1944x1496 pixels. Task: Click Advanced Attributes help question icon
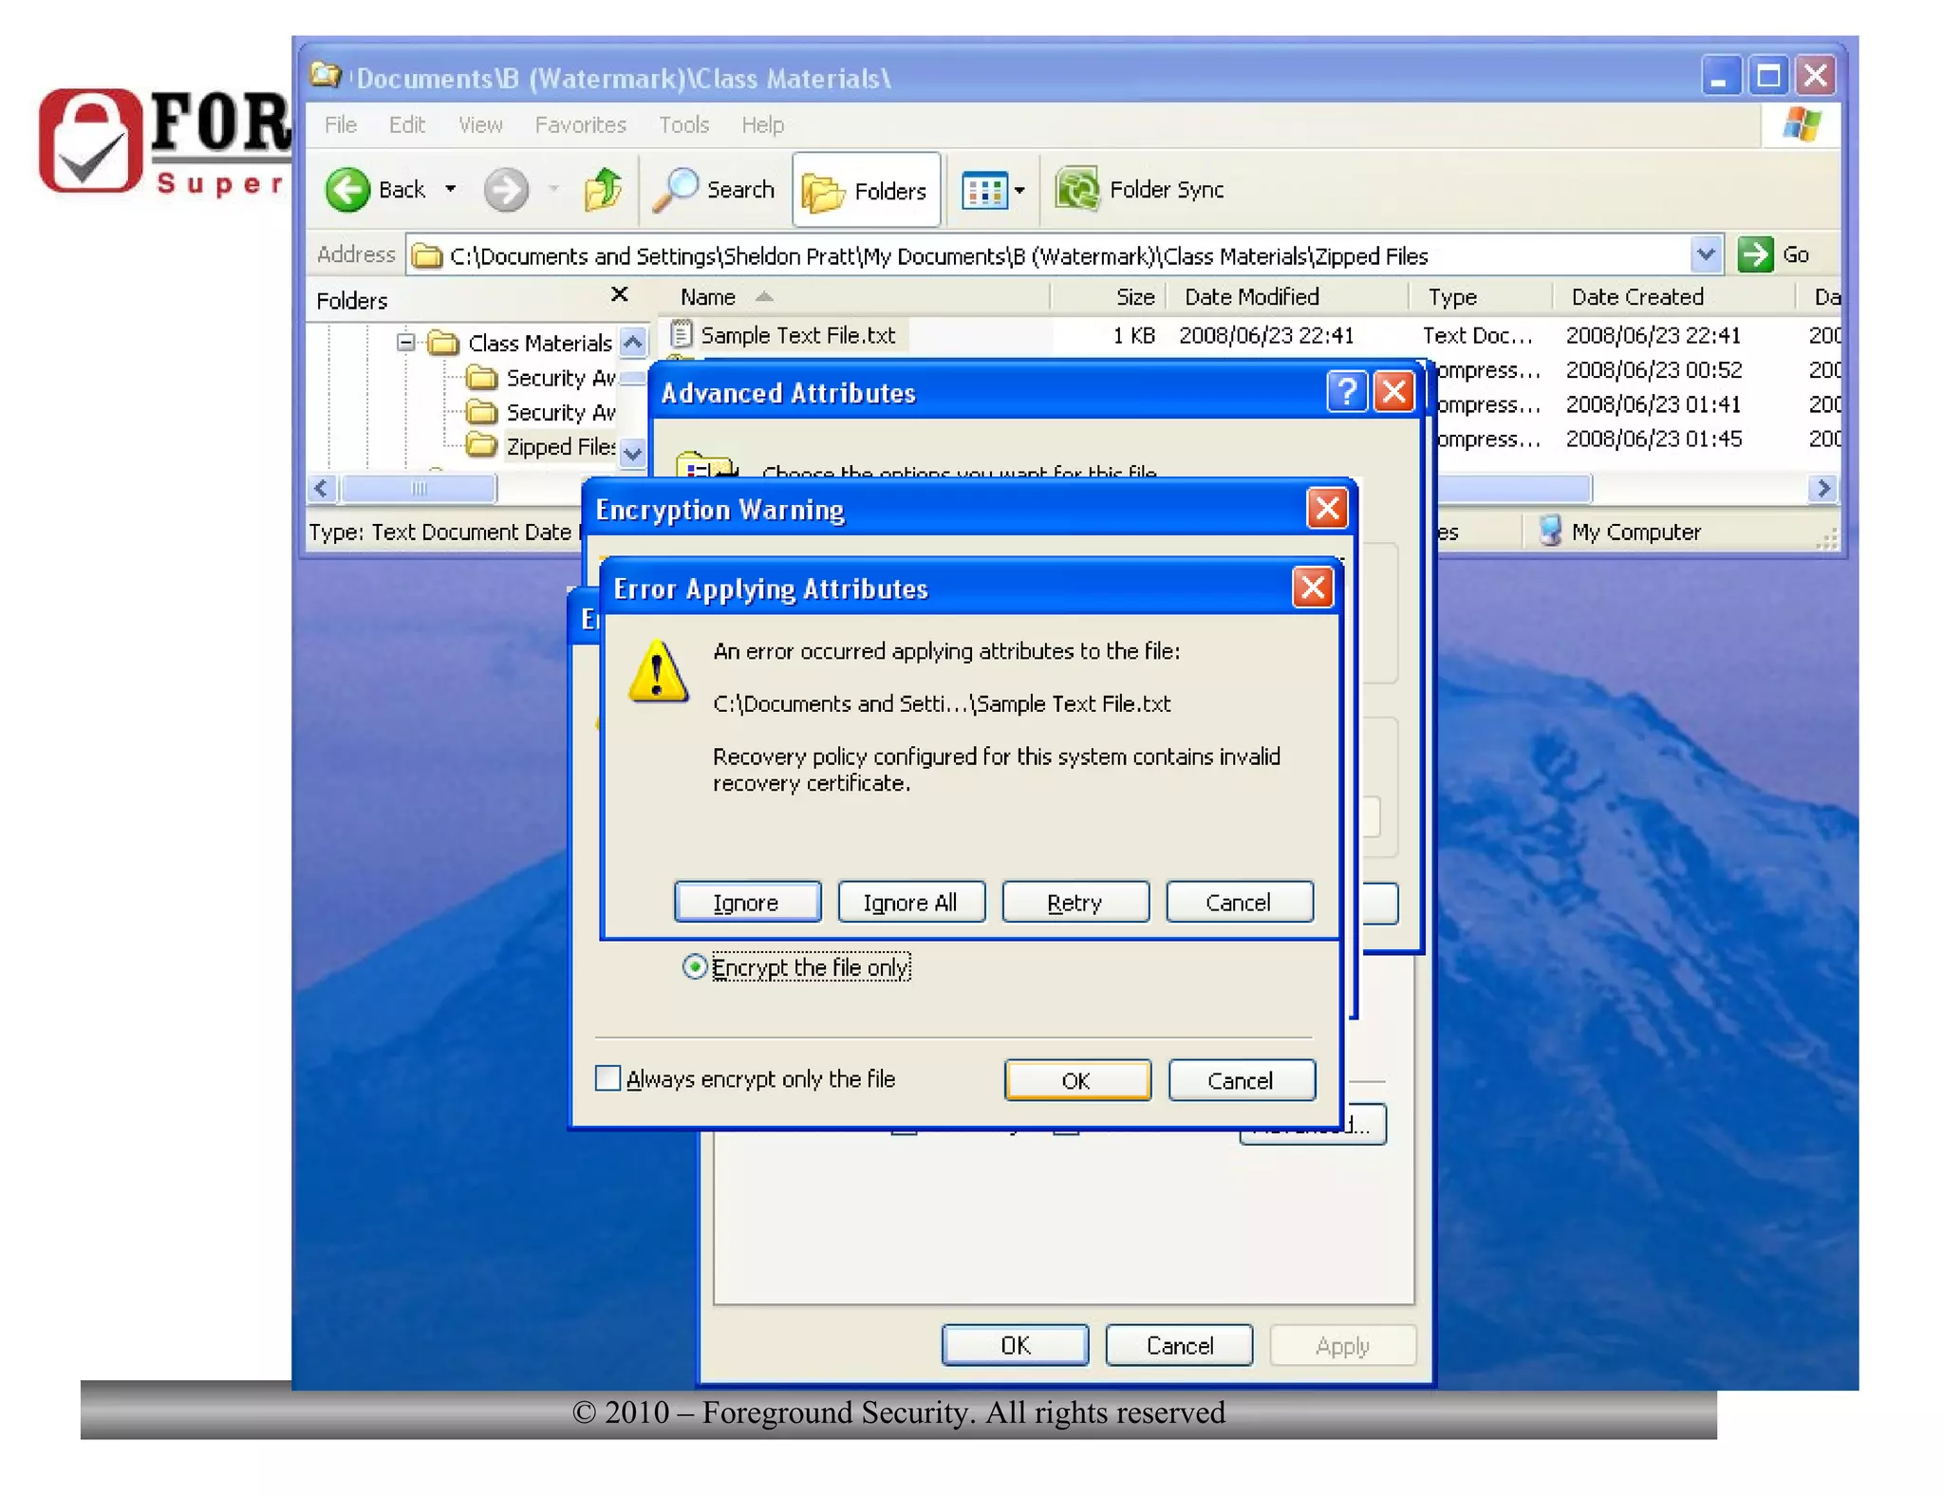click(1346, 392)
